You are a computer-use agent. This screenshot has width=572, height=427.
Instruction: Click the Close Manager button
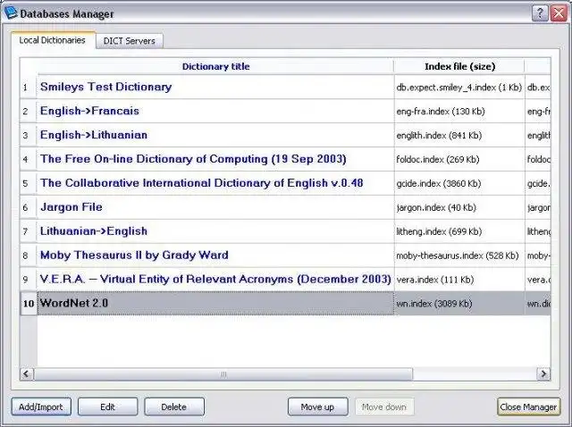coord(528,406)
